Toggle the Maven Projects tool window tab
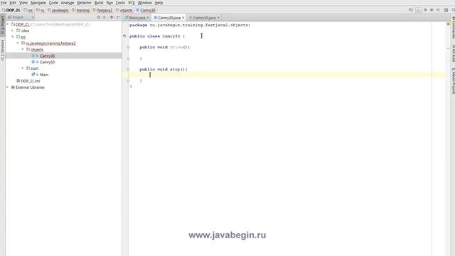The width and height of the screenshot is (455, 256). click(453, 80)
